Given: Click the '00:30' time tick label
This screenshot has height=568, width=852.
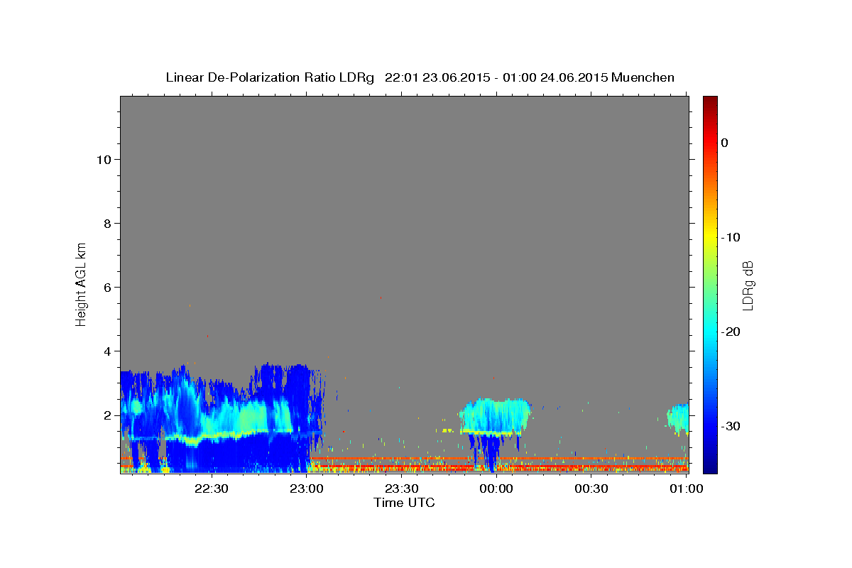Looking at the screenshot, I should pos(591,488).
